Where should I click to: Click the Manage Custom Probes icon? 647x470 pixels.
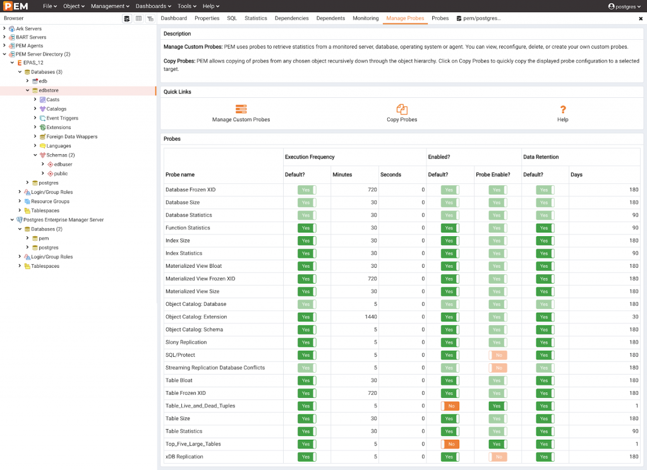241,109
